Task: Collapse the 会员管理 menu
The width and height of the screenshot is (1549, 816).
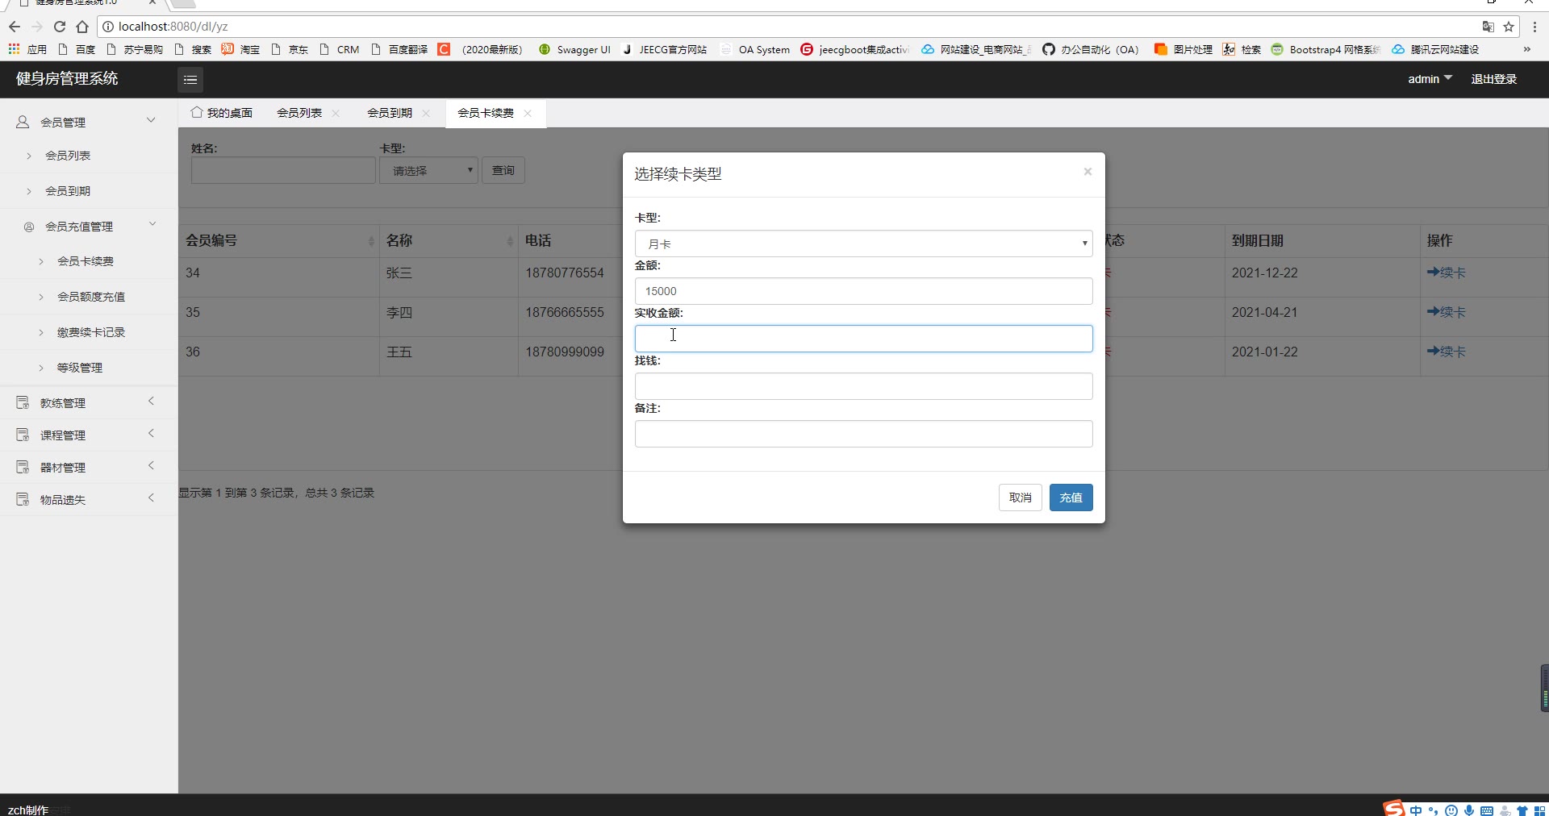Action: tap(151, 120)
